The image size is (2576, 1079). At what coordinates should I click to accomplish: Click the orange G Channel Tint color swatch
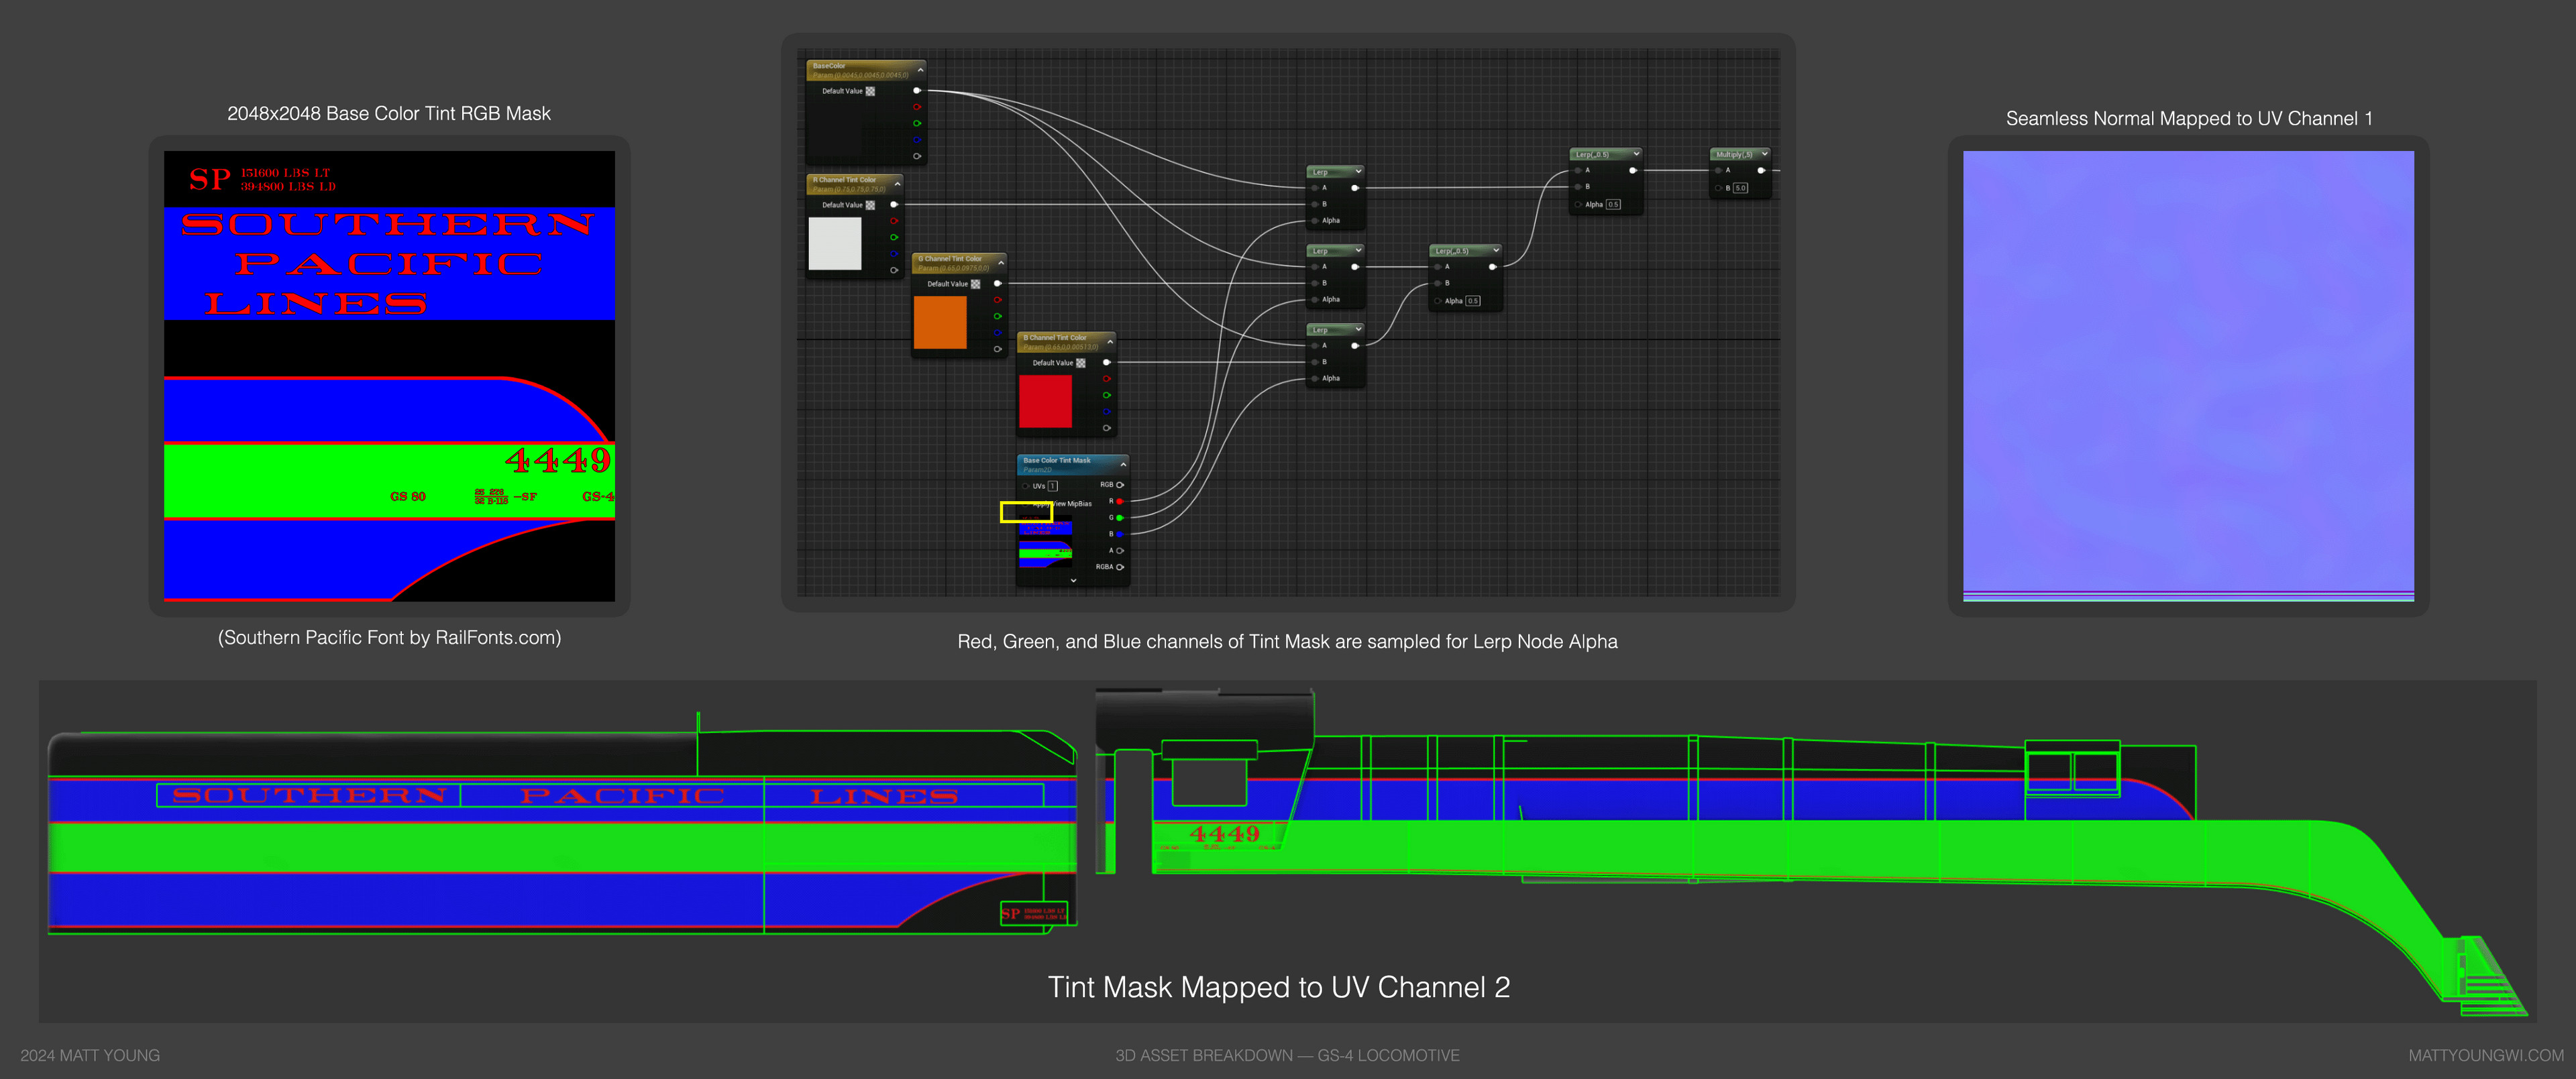pyautogui.click(x=940, y=322)
